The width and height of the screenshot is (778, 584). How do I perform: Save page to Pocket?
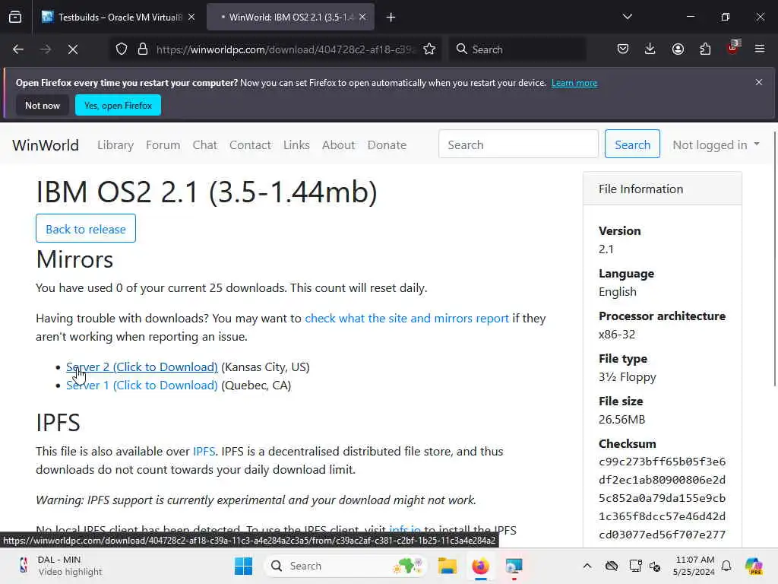pos(623,49)
